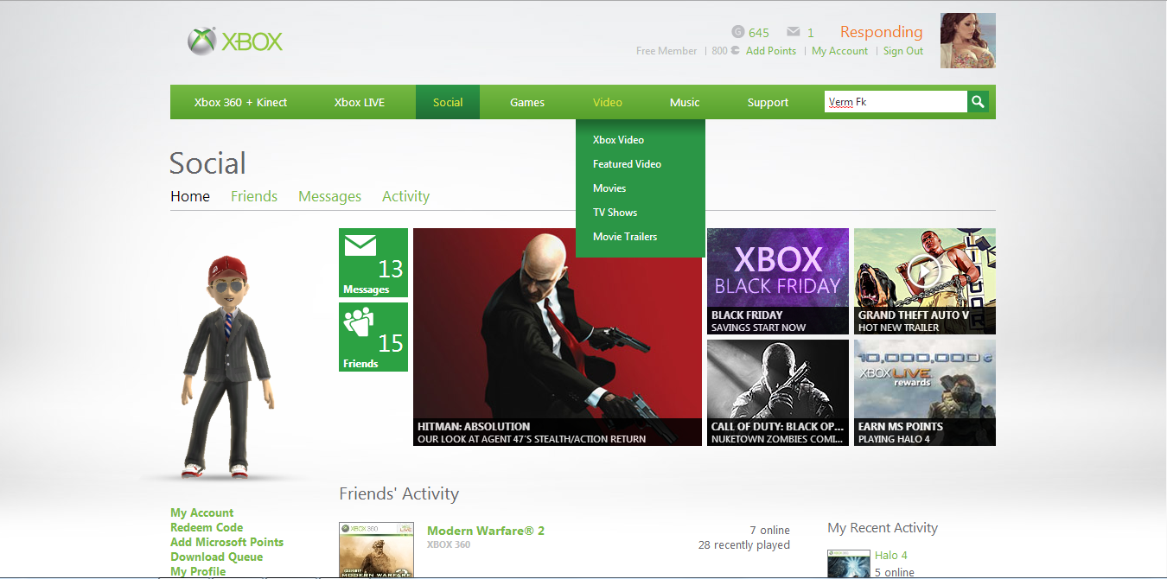The image size is (1167, 579).
Task: Open the envelope message notification icon
Action: pos(794,32)
